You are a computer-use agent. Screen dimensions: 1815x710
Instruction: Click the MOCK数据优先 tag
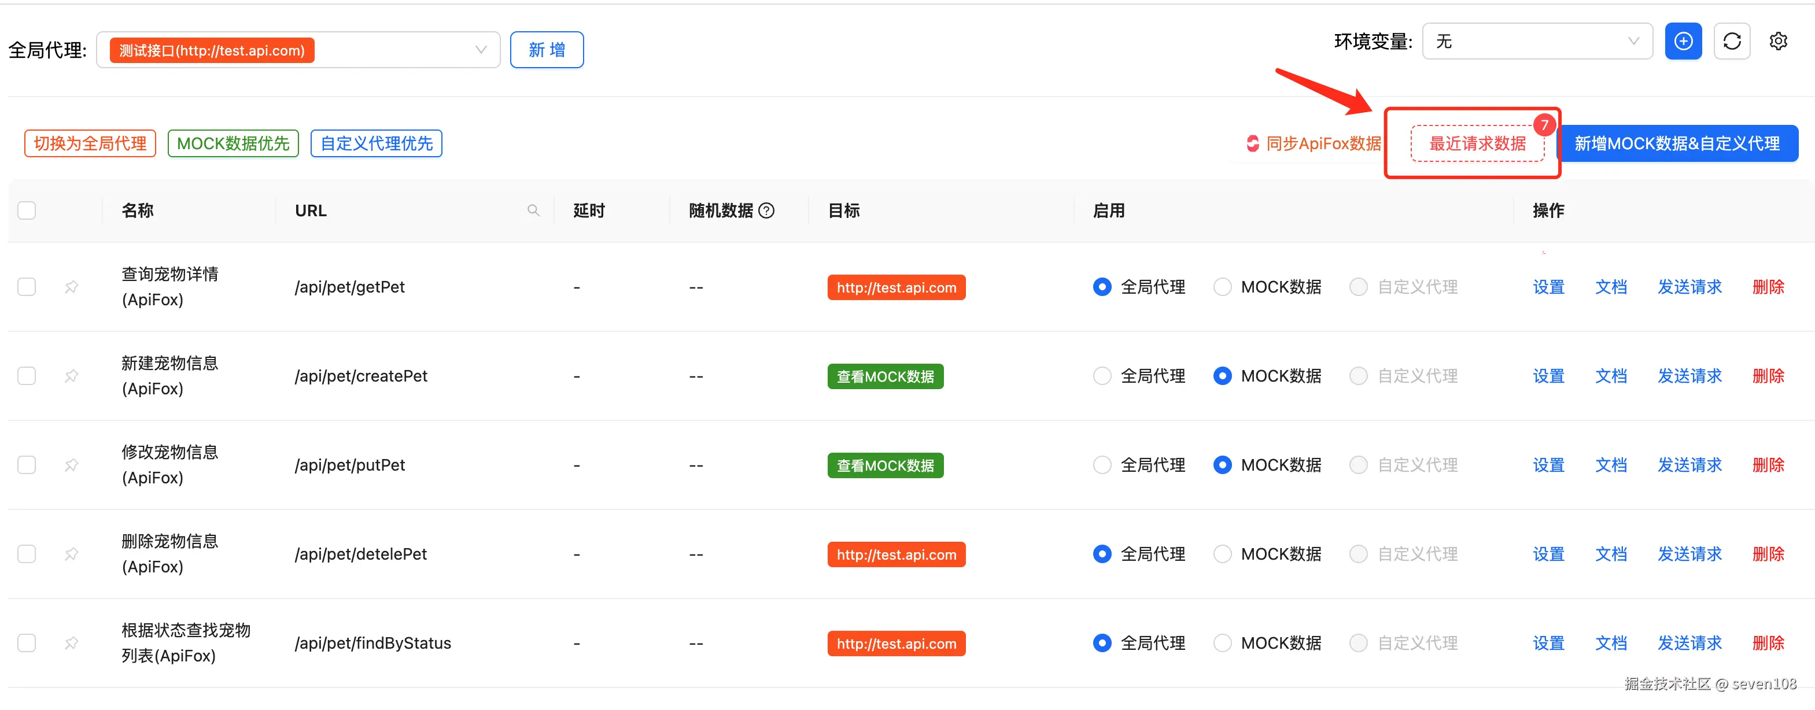tap(233, 144)
